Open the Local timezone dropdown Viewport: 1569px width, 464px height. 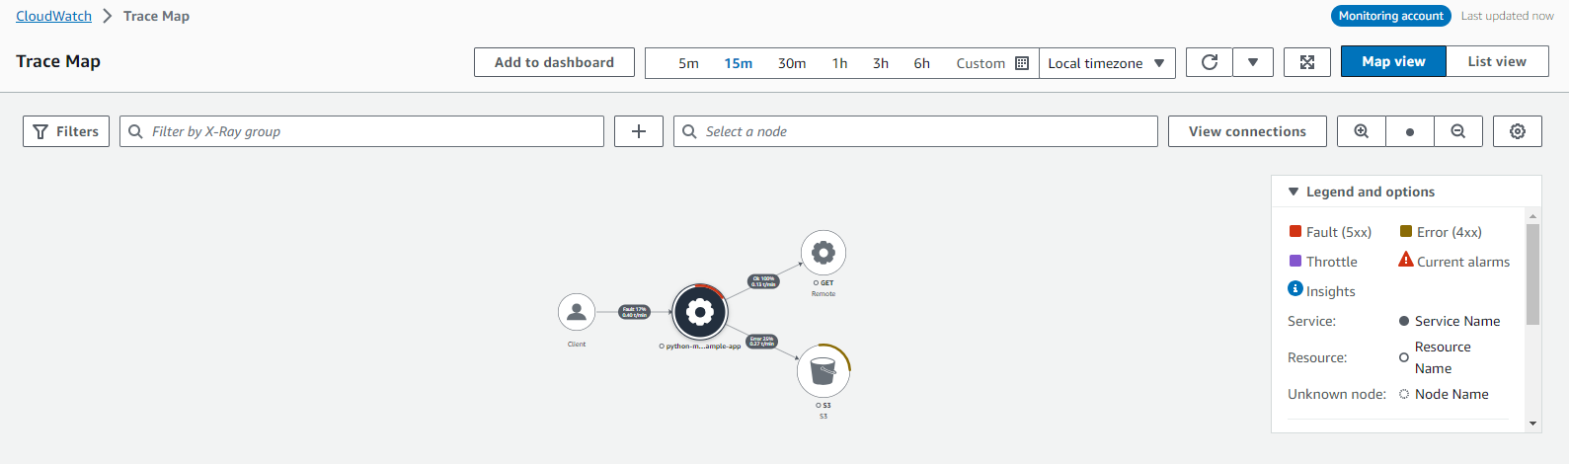coord(1107,63)
